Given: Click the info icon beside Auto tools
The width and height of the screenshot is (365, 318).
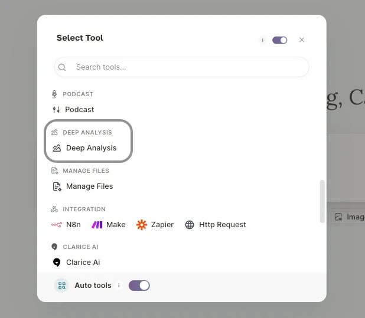Looking at the screenshot, I should pos(119,285).
